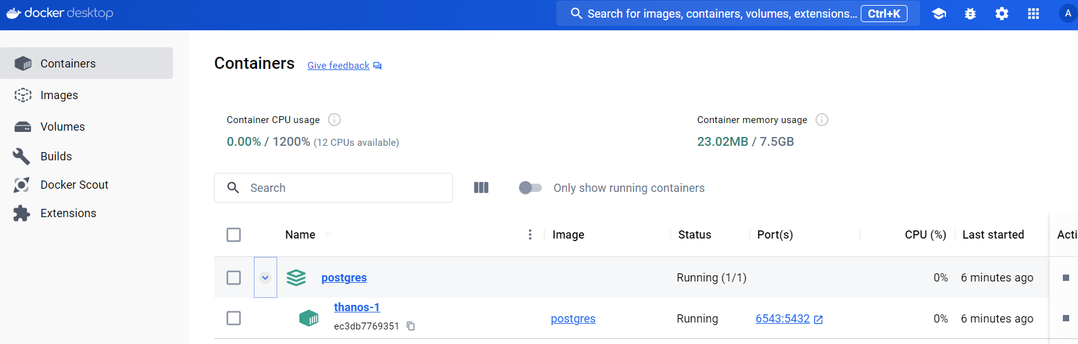Toggle Only show running containers switch

530,187
